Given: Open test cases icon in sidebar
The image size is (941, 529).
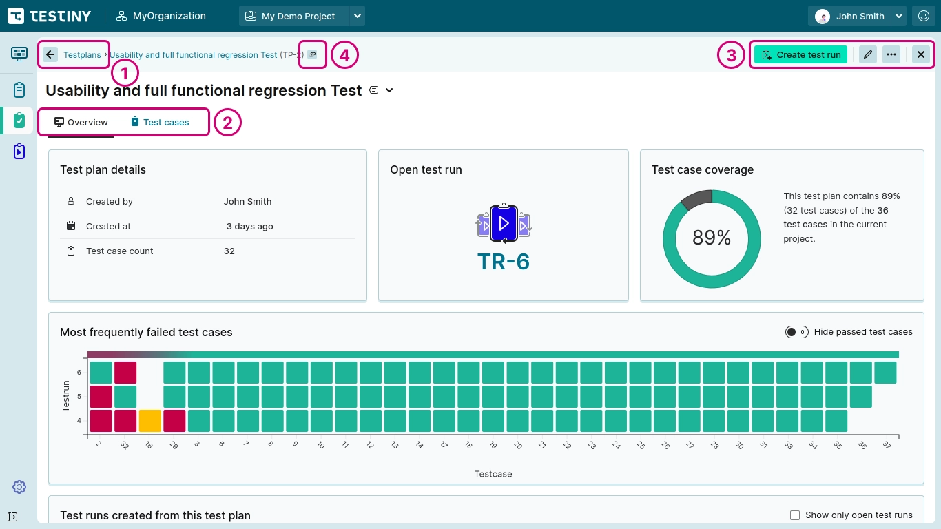Looking at the screenshot, I should [19, 90].
